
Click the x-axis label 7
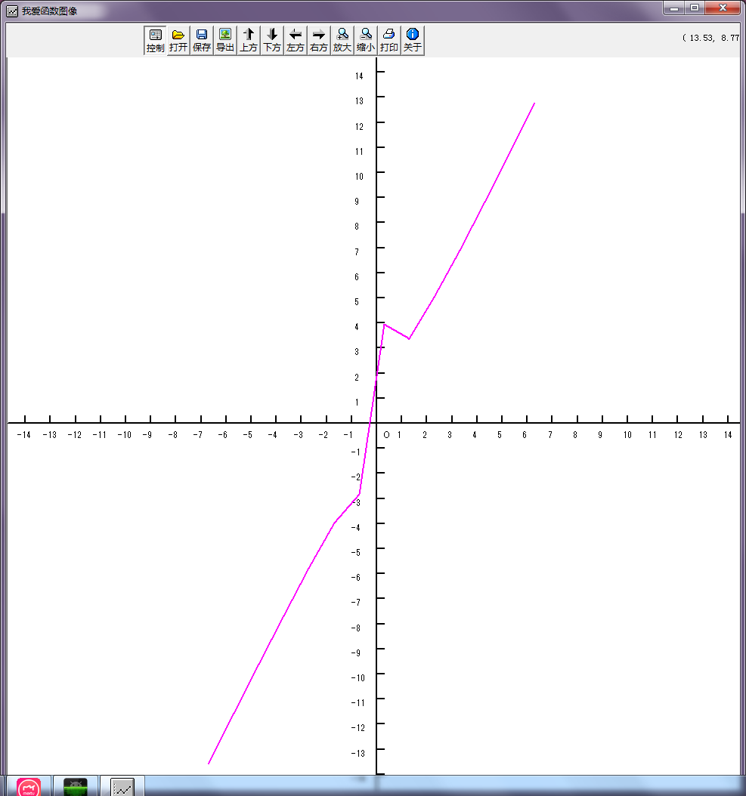[549, 434]
